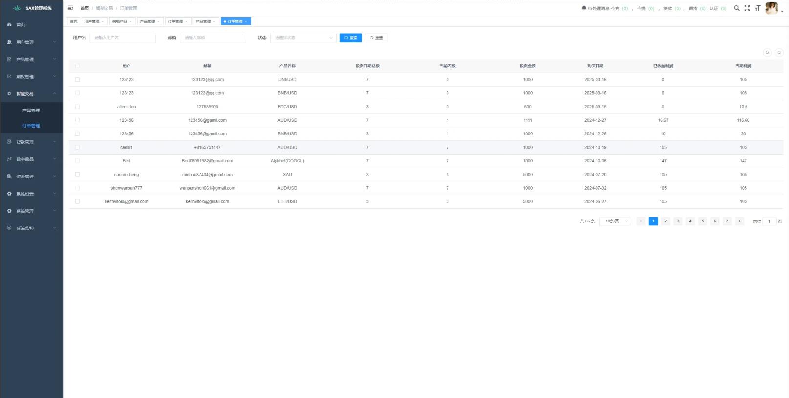Collapse the sidebar with the hamburger icon
The width and height of the screenshot is (789, 398).
(x=70, y=8)
